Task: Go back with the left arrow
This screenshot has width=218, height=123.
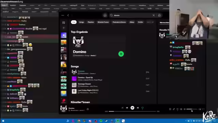Action: (x=68, y=15)
